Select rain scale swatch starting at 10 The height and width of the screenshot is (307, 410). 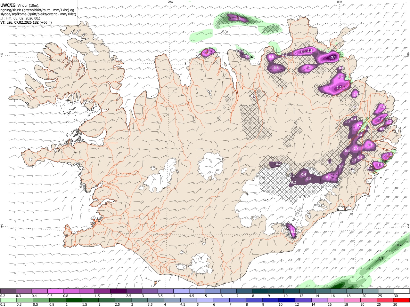pos(287,300)
